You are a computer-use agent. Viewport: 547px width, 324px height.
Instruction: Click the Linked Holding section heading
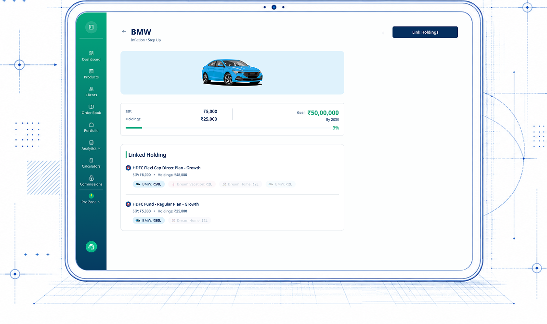click(x=147, y=155)
